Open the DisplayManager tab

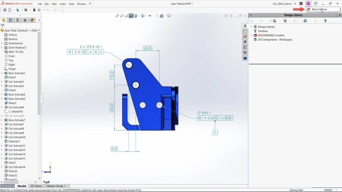32,20
